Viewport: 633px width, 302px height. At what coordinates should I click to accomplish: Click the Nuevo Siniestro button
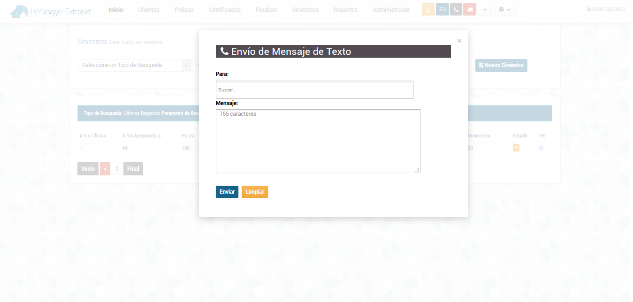click(501, 65)
